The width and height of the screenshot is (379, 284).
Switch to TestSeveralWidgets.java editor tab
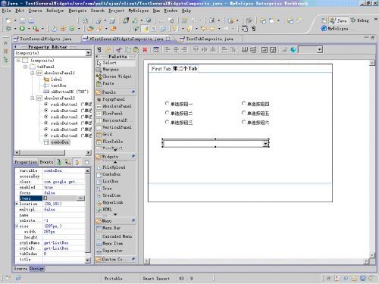43,39
